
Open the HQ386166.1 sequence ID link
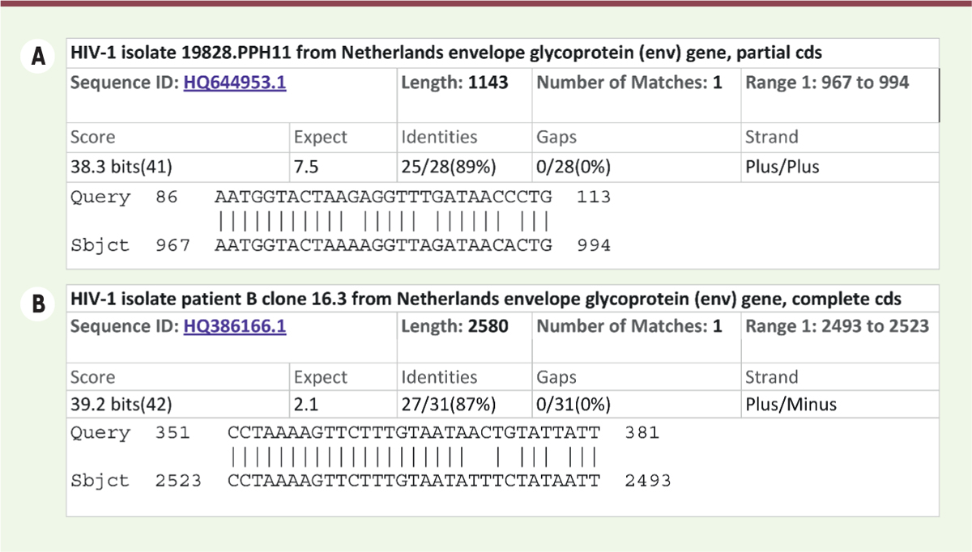234,326
